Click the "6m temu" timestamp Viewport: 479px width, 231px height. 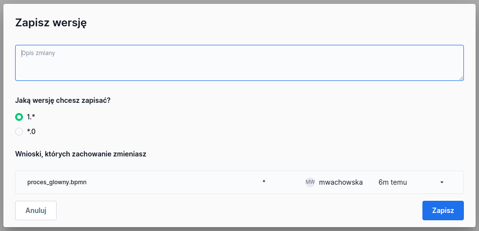point(392,182)
